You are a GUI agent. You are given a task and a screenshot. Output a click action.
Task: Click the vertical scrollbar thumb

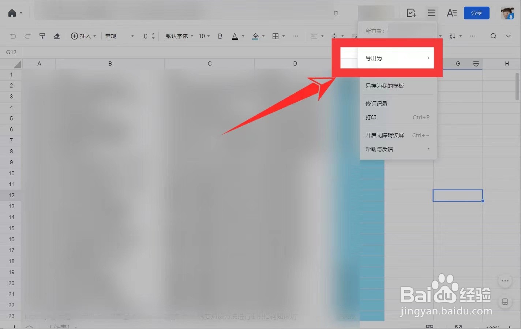517,86
